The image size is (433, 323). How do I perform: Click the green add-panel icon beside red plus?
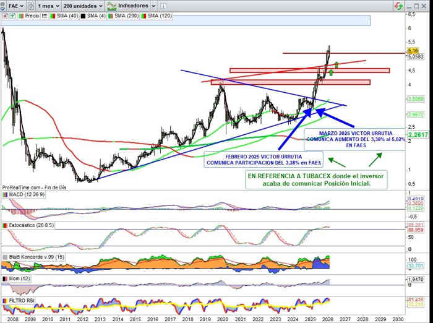coord(12,15)
